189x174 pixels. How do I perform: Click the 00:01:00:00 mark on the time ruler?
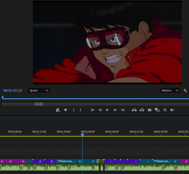click(x=15, y=131)
